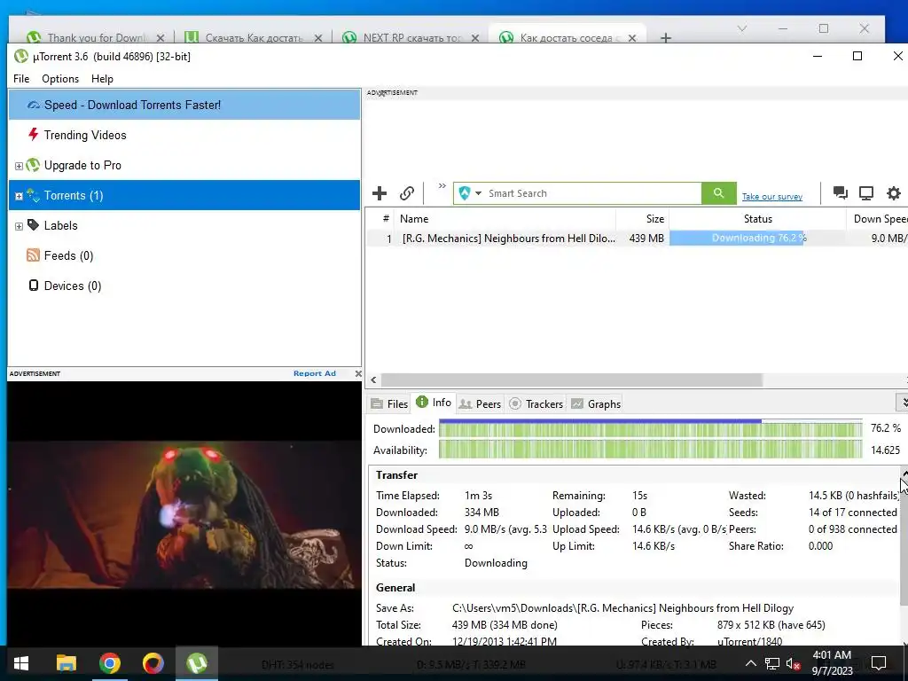Viewport: 908px width, 681px height.
Task: Click the Downloaded pieces bar
Action: click(x=650, y=428)
